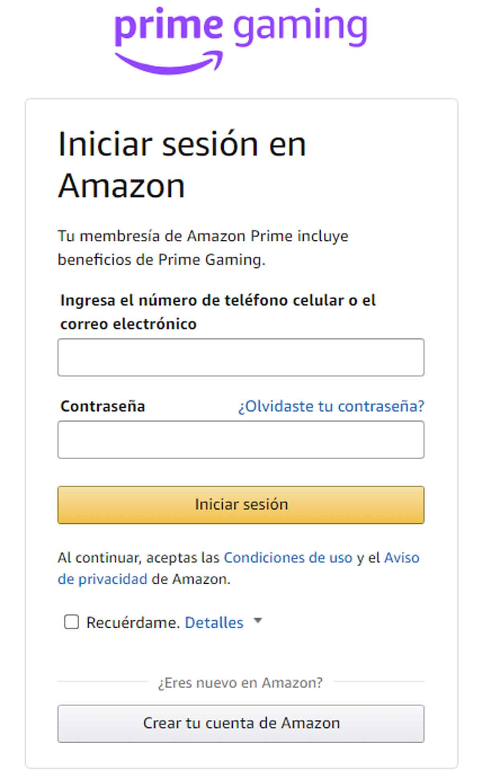Screen dimensions: 482x779
Task: Click the Amazon smile arrow in the logo
Action: pos(169,64)
